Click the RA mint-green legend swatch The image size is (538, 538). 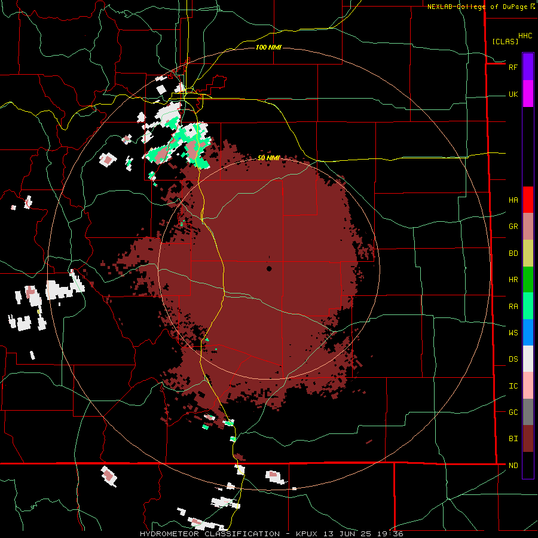[528, 306]
